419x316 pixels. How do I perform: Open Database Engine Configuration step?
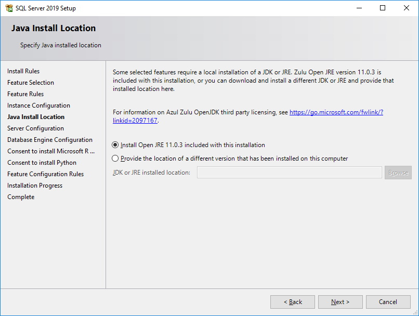[x=50, y=140]
